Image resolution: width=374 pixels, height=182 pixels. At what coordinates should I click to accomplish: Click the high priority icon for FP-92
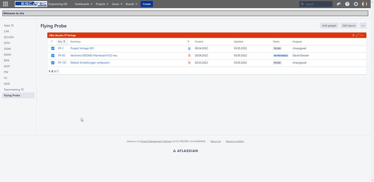(x=189, y=56)
